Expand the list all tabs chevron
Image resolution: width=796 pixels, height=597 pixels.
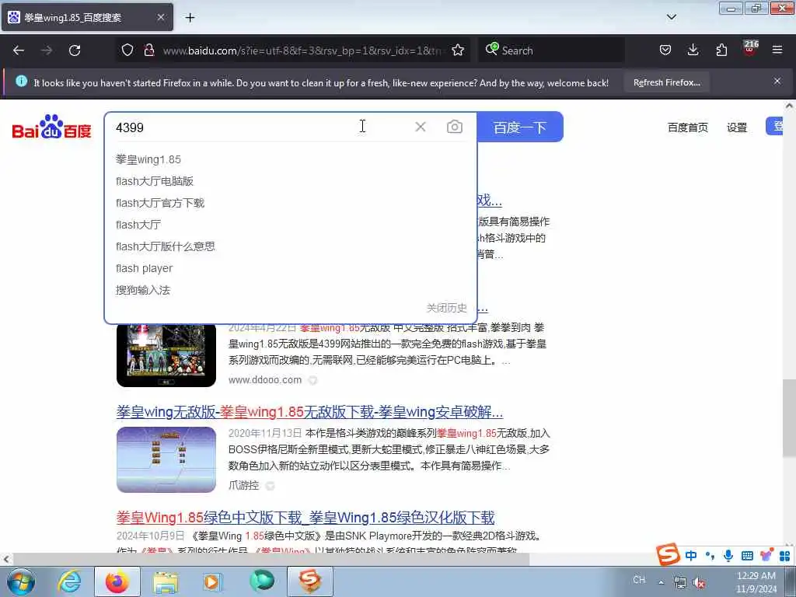pyautogui.click(x=672, y=17)
